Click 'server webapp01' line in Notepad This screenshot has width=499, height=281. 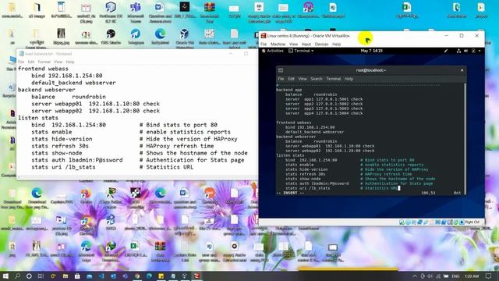(x=95, y=104)
